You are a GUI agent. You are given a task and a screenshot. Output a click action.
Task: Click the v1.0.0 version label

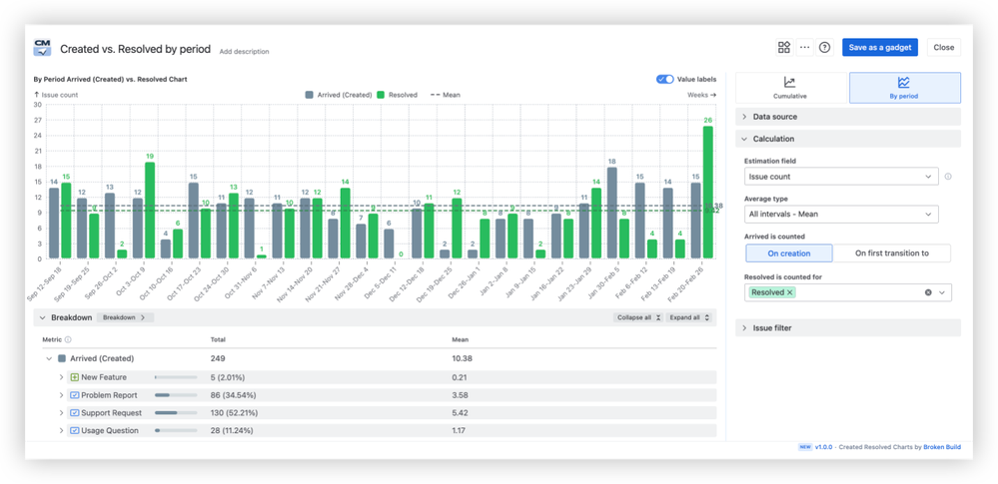click(x=825, y=447)
